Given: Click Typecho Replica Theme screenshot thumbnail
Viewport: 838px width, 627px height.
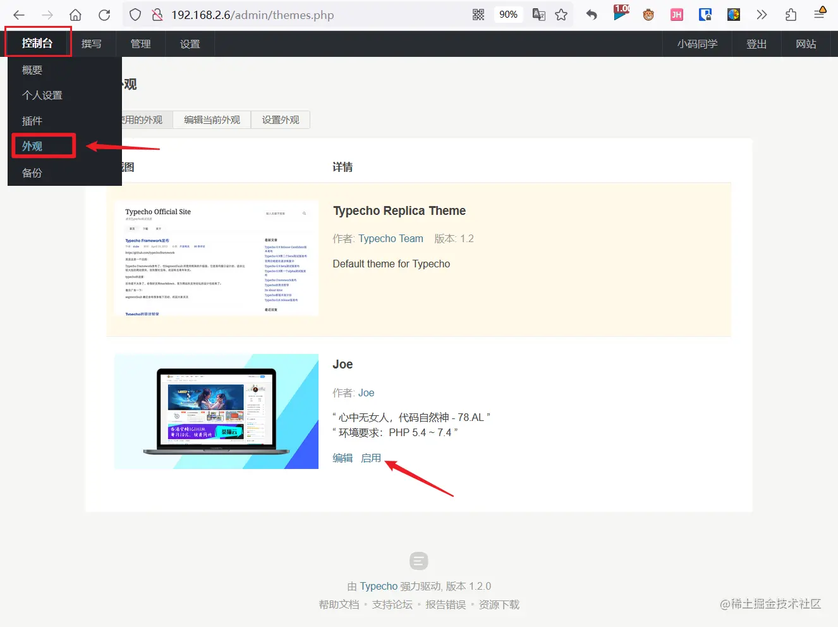Looking at the screenshot, I should (216, 259).
